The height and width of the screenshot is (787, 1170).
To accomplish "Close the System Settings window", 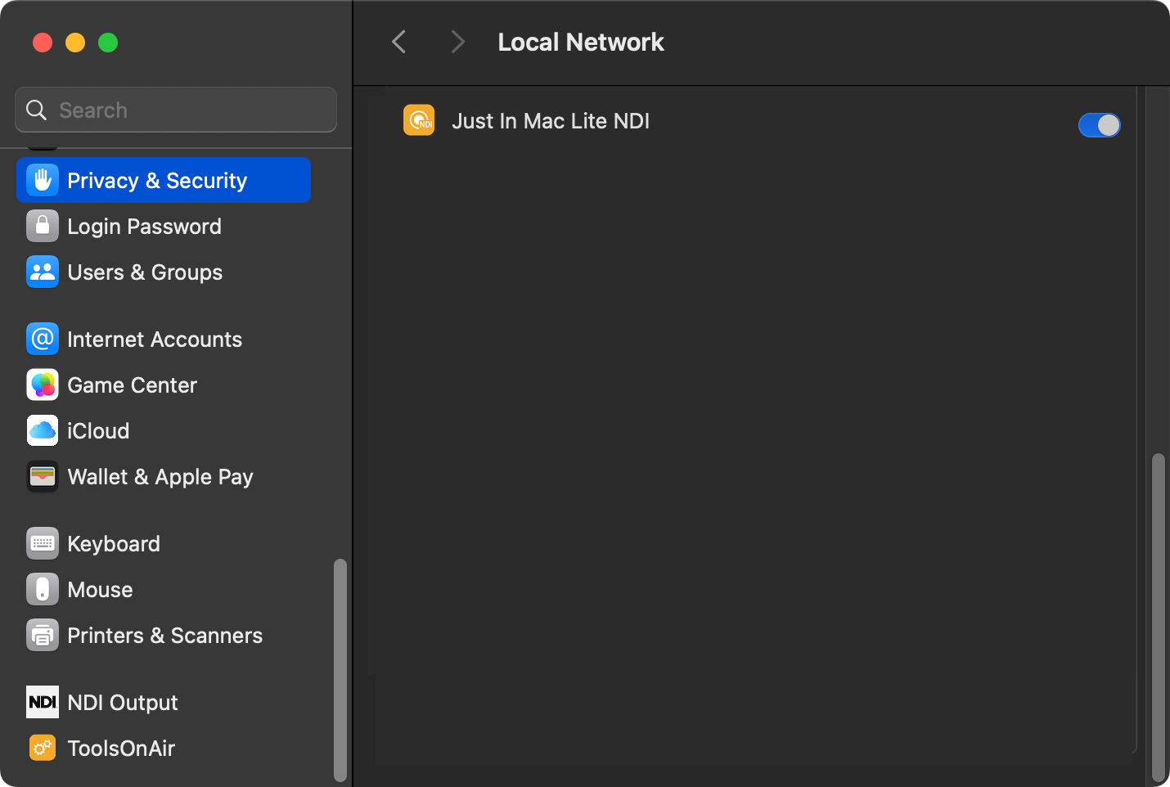I will [x=43, y=43].
